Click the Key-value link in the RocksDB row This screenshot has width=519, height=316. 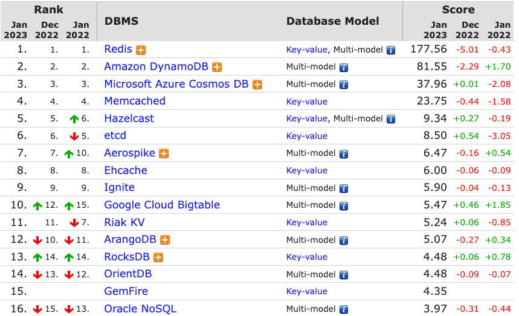(x=307, y=257)
